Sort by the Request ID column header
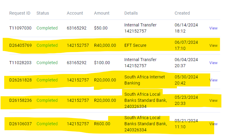The height and width of the screenshot is (138, 226). [20, 13]
